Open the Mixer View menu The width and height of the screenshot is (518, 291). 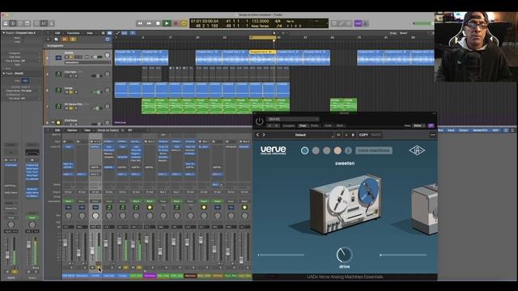pos(87,130)
